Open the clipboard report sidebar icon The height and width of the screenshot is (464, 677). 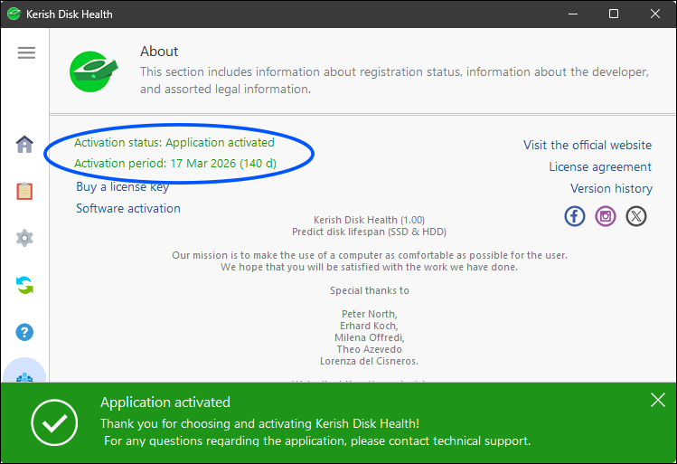(x=24, y=191)
